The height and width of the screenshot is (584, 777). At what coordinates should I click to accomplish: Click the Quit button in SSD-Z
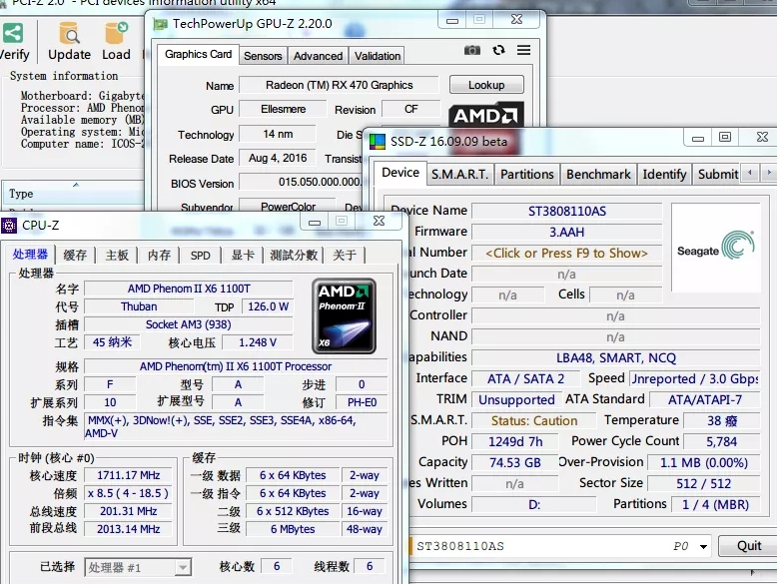tap(749, 546)
